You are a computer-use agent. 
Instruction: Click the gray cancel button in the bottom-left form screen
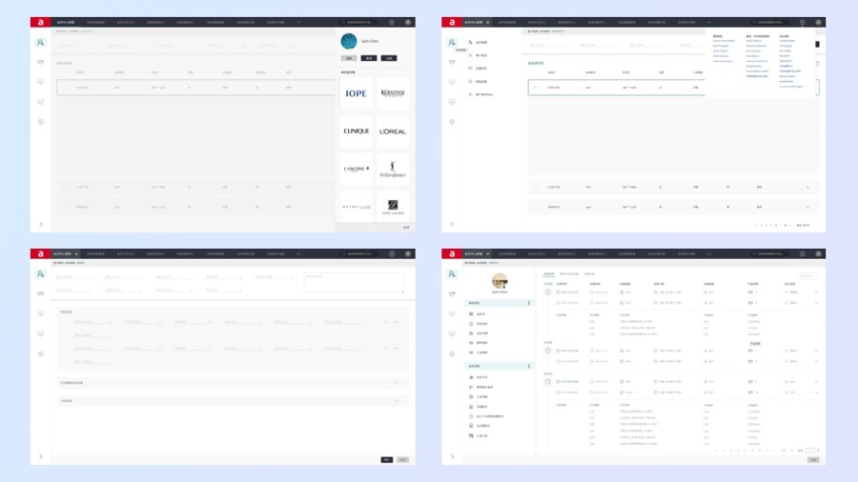[402, 459]
